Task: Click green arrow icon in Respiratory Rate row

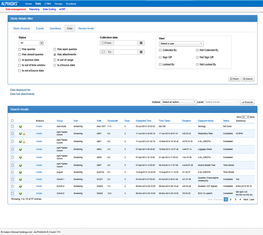Action: [x=20, y=134]
